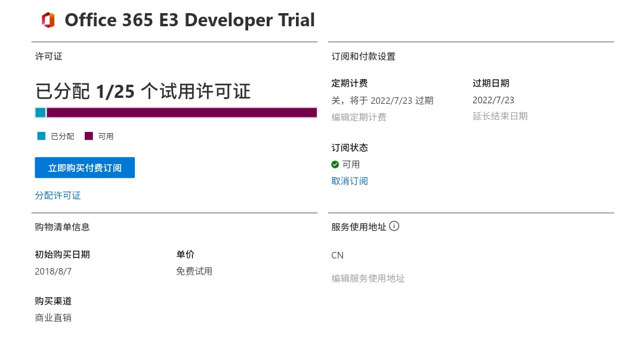Click the purple 可用 legend square
Image resolution: width=639 pixels, height=342 pixels.
89,136
